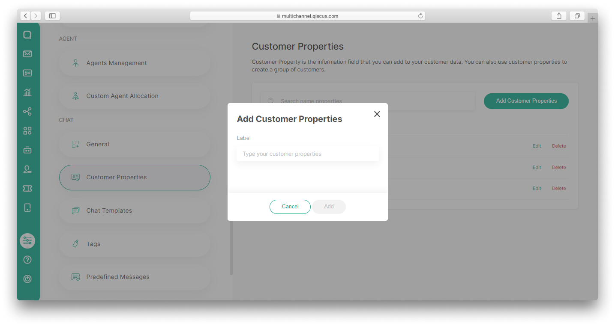Screen dimensions: 615x326
Task: Open the ticket sidebar icon
Action: (27, 189)
